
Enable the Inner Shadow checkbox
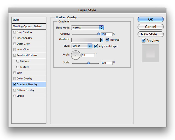pyautogui.click(x=14, y=38)
